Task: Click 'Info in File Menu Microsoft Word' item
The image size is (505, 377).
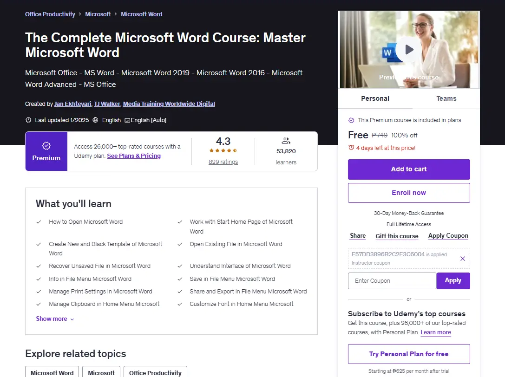Action: 90,279
